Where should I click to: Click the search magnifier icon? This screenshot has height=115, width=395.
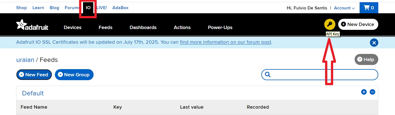pyautogui.click(x=268, y=75)
